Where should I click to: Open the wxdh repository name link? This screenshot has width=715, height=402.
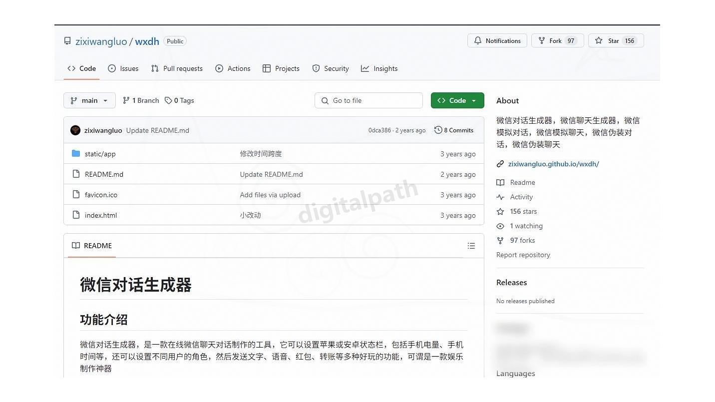pyautogui.click(x=147, y=41)
